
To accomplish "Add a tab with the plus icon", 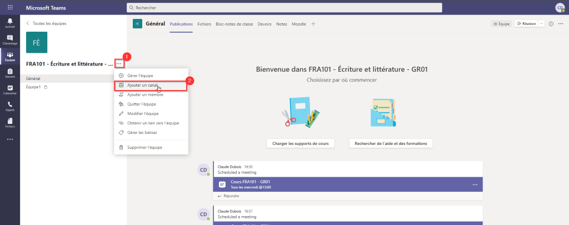I will 313,24.
